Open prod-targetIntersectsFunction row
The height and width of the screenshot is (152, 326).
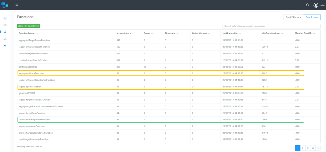point(169,139)
